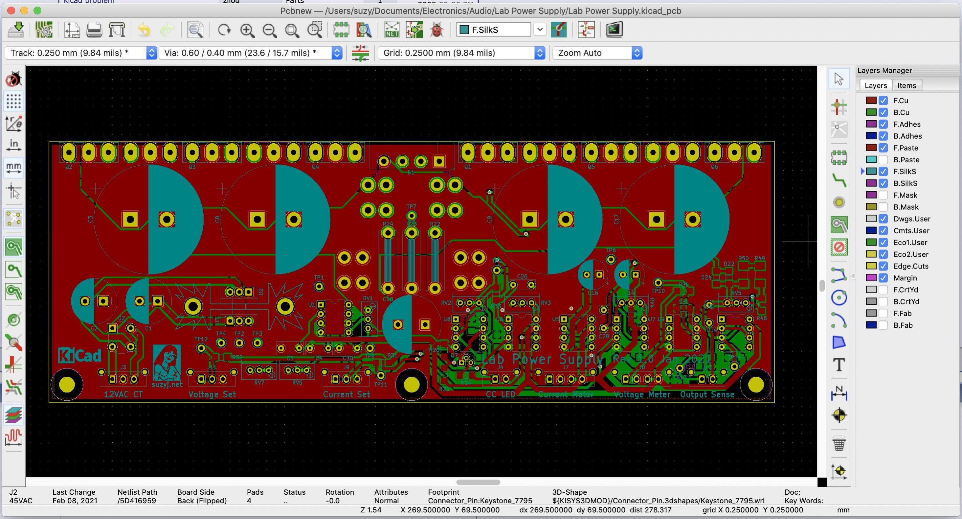Click the Redraw view icon
The width and height of the screenshot is (962, 519).
click(x=224, y=30)
